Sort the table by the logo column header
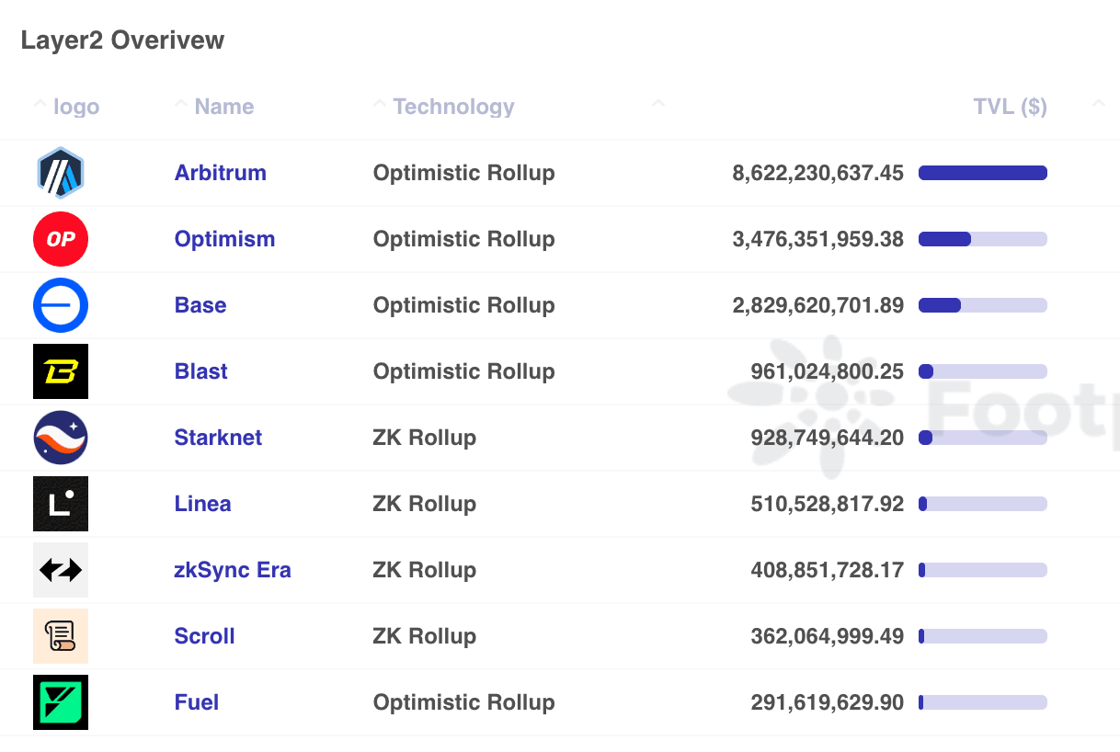This screenshot has height=752, width=1120. point(76,107)
